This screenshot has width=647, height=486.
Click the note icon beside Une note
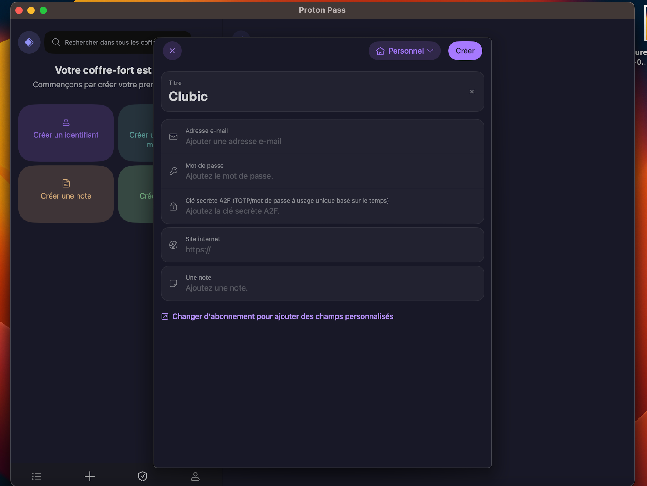coord(173,283)
